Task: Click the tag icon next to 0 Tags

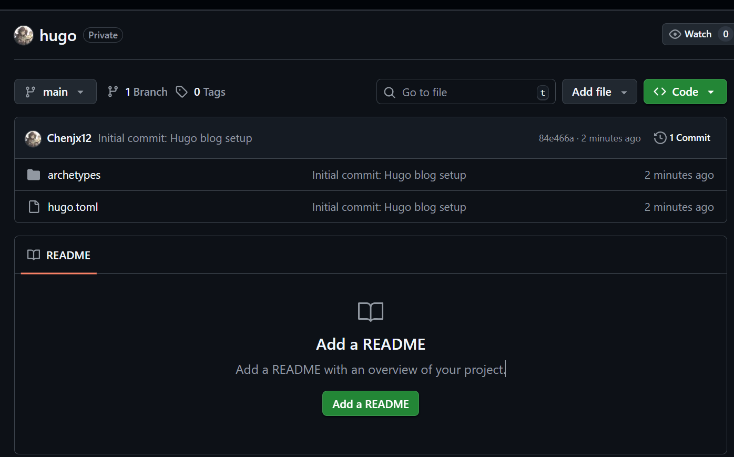Action: pos(181,92)
